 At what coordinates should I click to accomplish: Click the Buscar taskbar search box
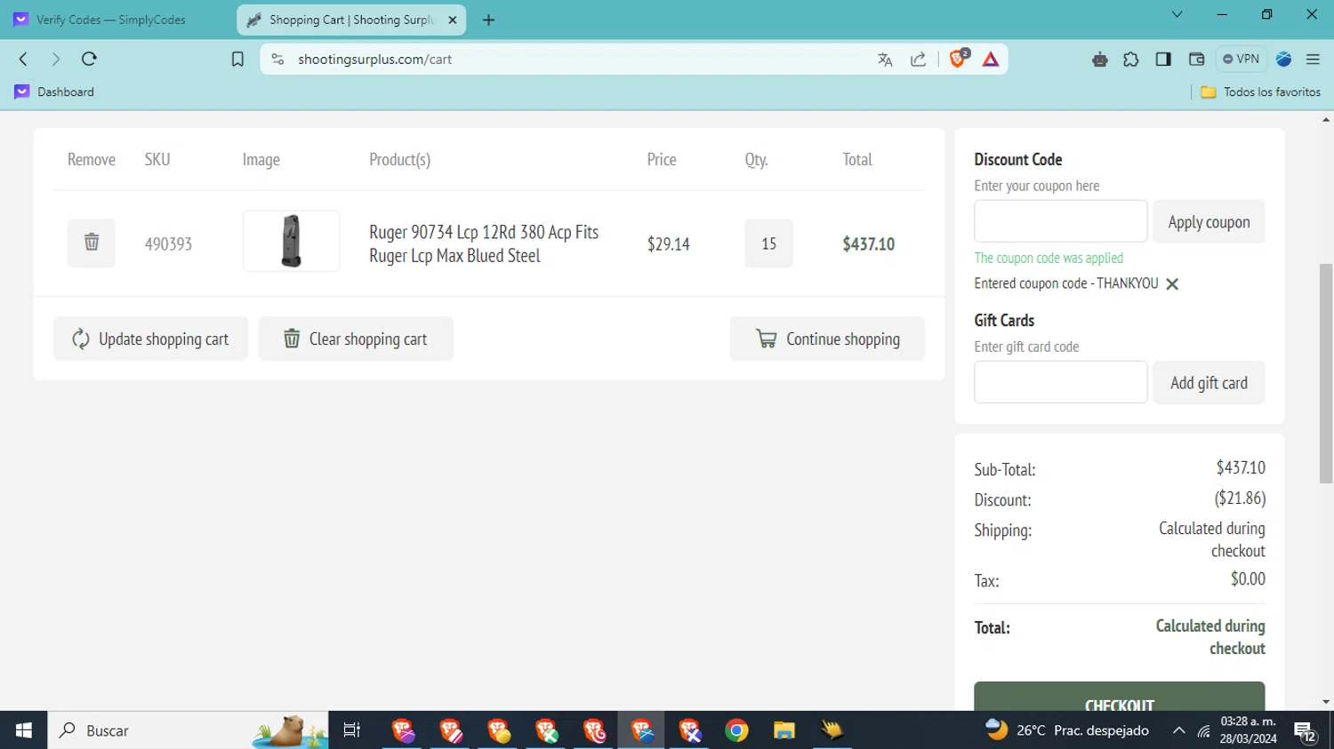click(188, 730)
